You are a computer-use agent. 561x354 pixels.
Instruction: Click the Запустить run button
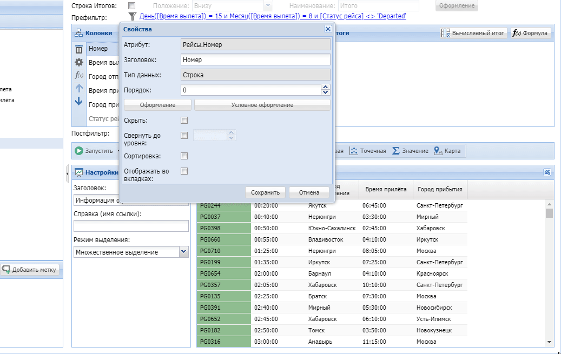coord(94,151)
